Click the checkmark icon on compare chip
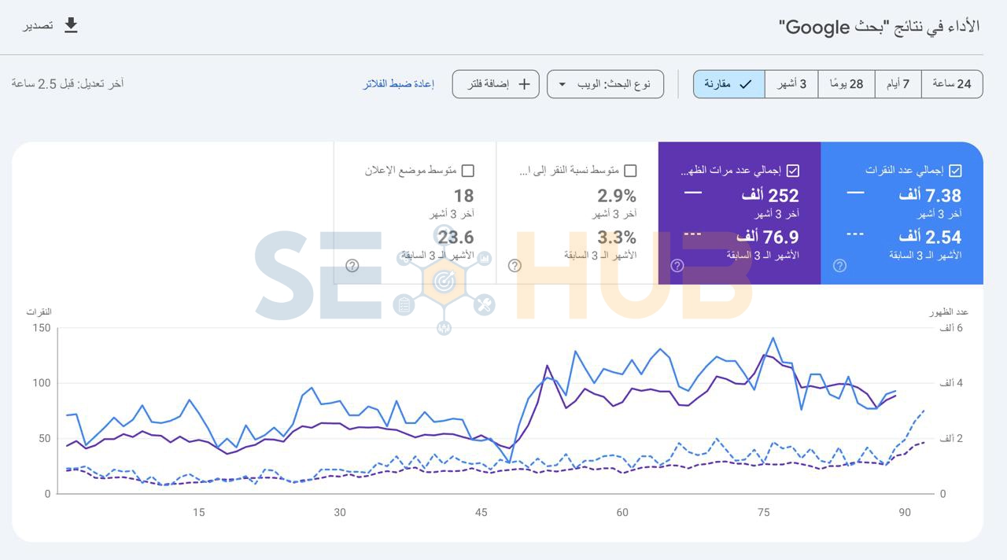 (x=746, y=84)
